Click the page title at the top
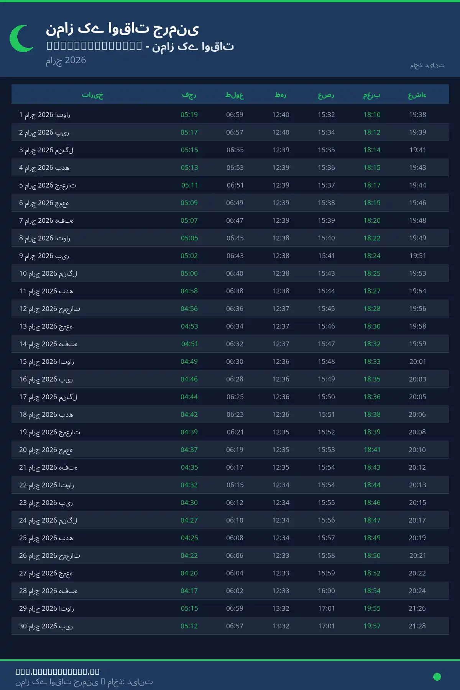Viewport: 460px width, 690px height. (x=122, y=29)
